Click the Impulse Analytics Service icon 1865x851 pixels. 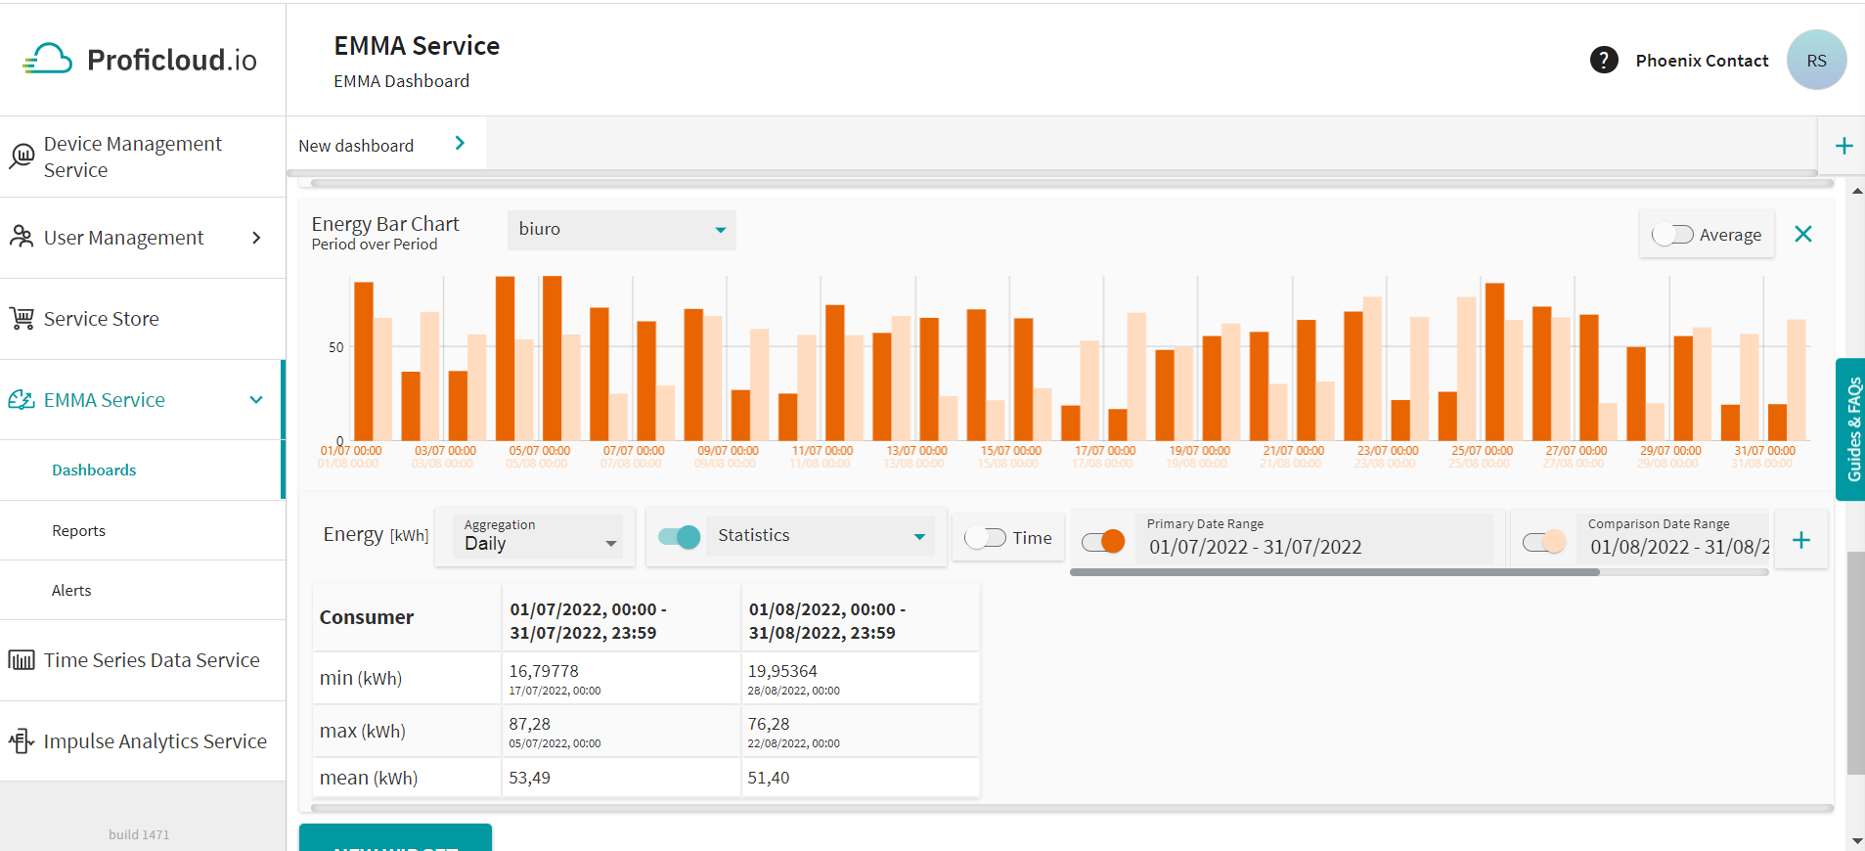coord(22,741)
